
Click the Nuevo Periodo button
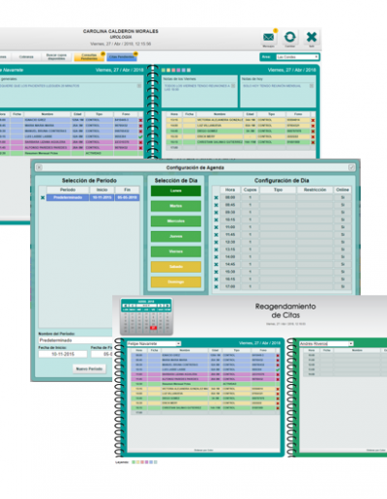[x=89, y=368]
